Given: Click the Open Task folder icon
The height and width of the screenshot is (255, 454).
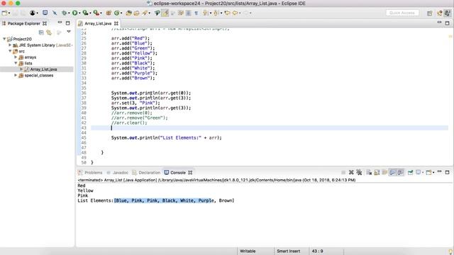Looking at the screenshot, I should coord(136,13).
